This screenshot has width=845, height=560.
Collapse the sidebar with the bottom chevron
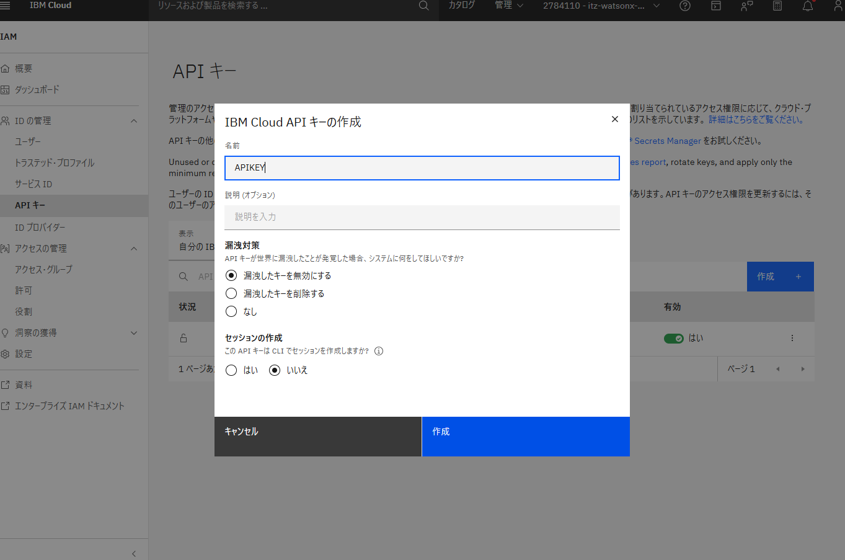point(134,553)
